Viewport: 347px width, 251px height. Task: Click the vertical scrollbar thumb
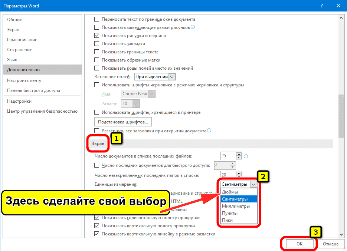click(341, 115)
